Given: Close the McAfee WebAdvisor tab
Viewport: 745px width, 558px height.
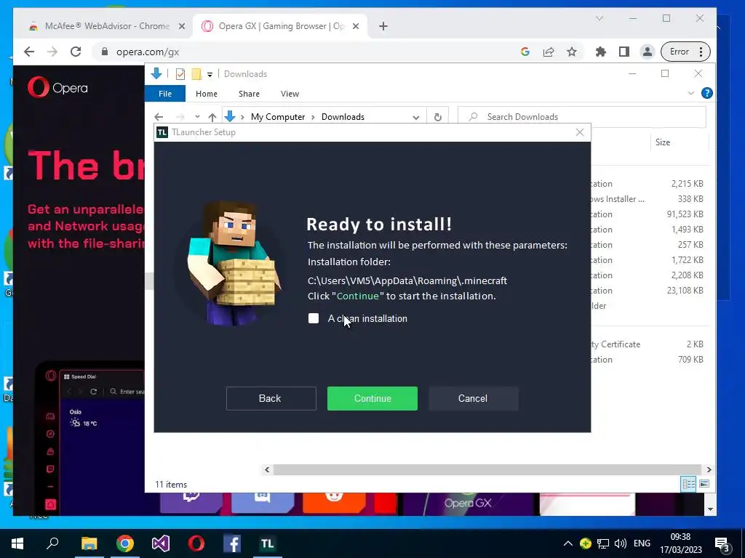Looking at the screenshot, I should pos(181,26).
